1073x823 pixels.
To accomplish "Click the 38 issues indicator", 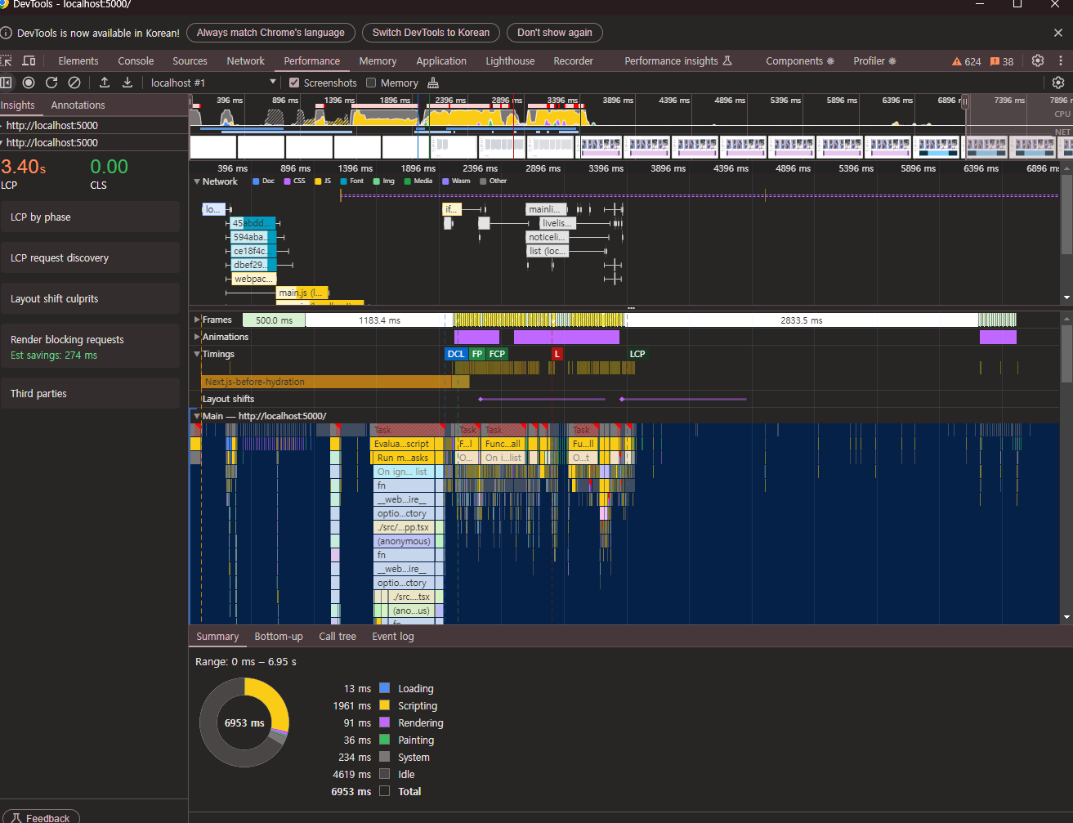I will click(x=1002, y=61).
